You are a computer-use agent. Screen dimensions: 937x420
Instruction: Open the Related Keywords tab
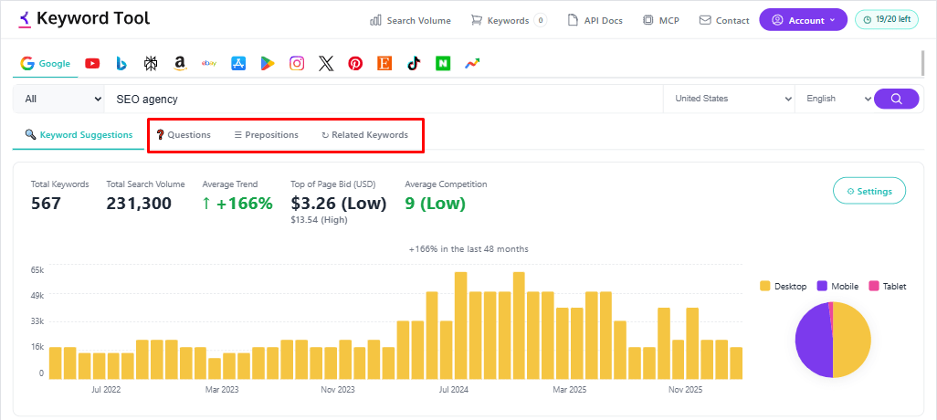[x=365, y=135]
